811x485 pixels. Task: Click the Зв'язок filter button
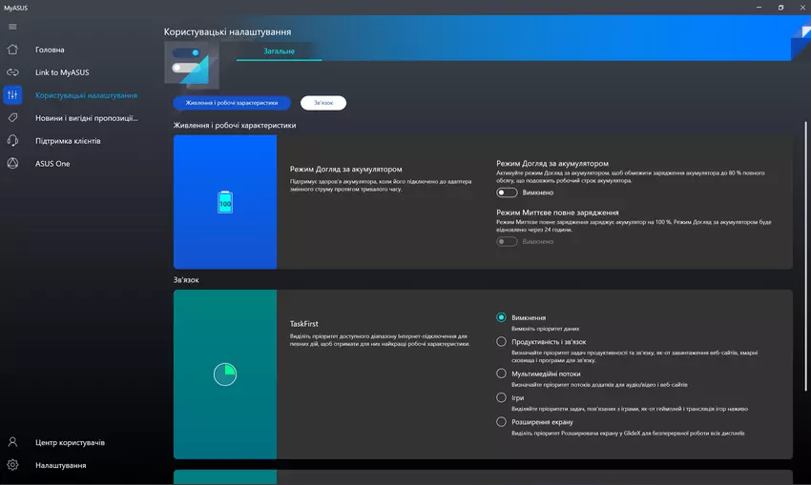point(323,103)
